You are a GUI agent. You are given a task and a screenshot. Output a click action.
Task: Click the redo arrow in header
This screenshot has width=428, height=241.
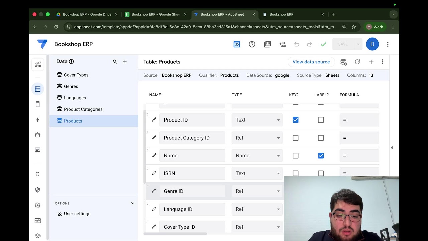click(309, 44)
